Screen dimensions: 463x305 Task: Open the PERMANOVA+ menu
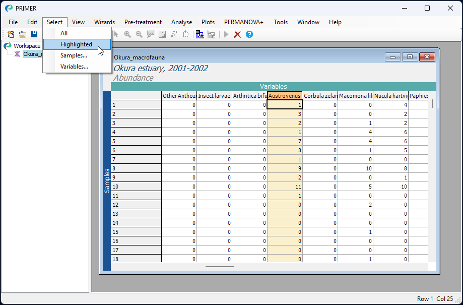(244, 22)
